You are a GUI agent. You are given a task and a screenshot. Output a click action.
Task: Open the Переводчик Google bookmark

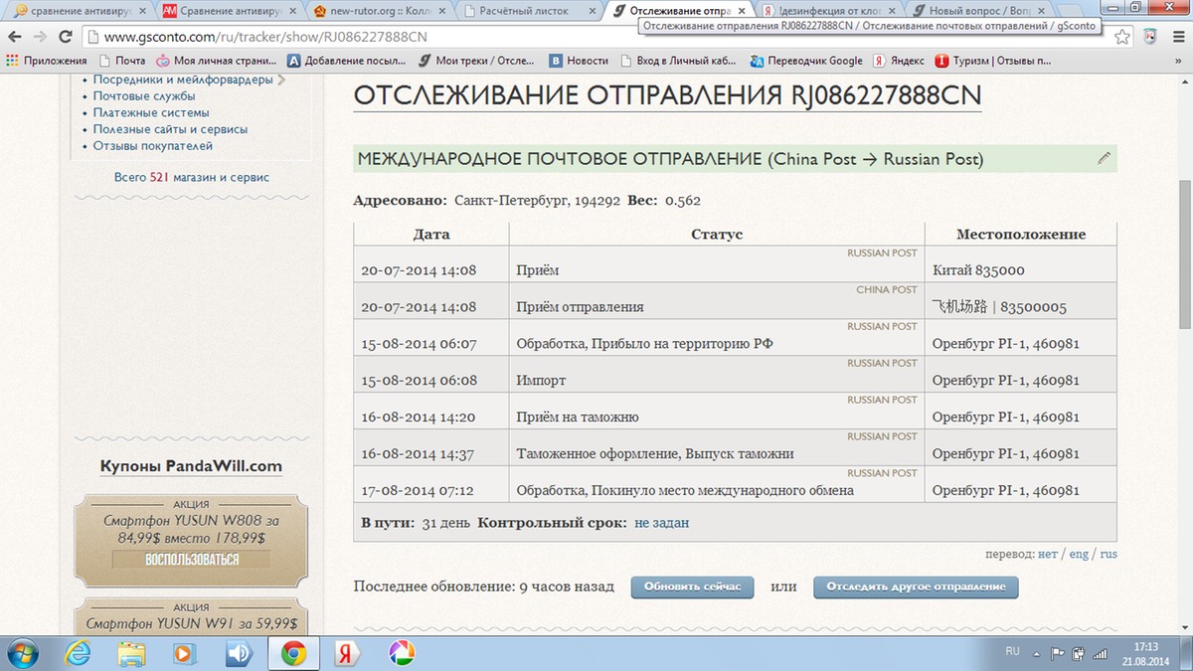tap(805, 61)
